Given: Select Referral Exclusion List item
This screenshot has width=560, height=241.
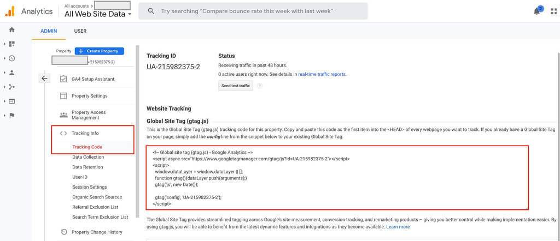Looking at the screenshot, I should (x=95, y=207).
